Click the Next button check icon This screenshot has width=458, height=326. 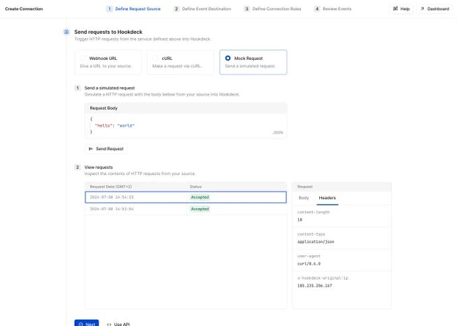81,324
